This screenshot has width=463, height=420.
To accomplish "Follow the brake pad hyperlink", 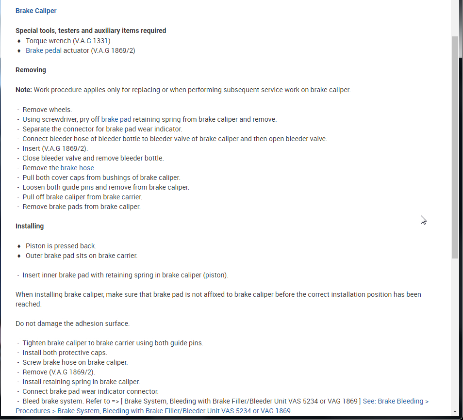I will point(116,119).
